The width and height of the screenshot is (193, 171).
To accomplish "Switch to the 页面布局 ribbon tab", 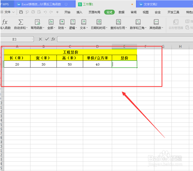I will [x=94, y=12].
